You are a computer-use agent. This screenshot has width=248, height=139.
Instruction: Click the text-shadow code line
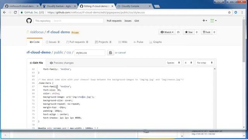tap(62, 118)
